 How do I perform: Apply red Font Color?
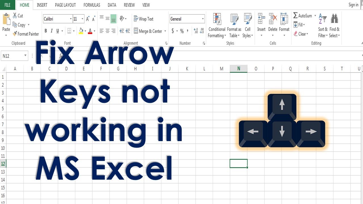point(90,31)
